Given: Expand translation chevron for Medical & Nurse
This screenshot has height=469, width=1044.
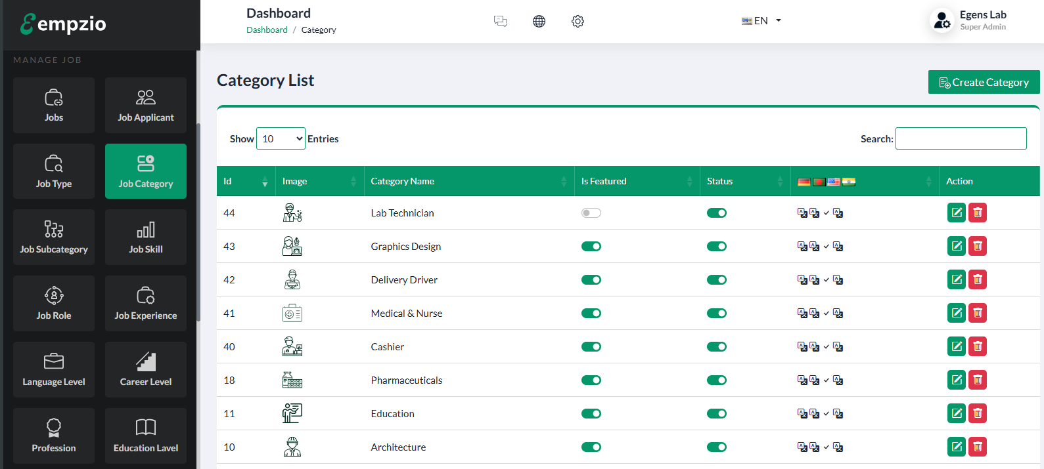Looking at the screenshot, I should pyautogui.click(x=826, y=314).
